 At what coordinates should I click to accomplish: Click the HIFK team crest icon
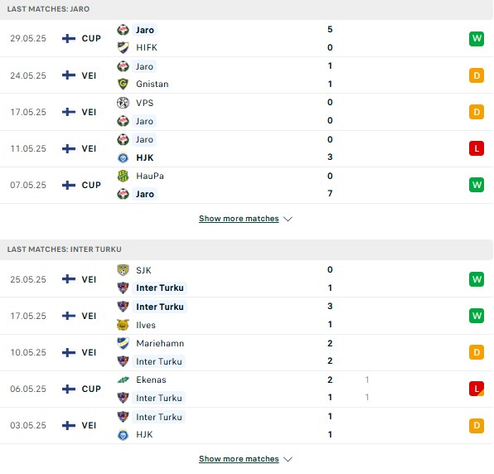(x=123, y=47)
